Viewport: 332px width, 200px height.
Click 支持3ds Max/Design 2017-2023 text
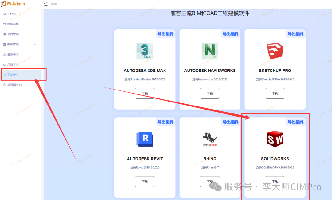coord(145,79)
